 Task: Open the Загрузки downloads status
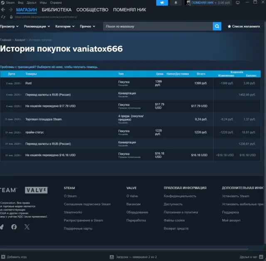coord(133,257)
